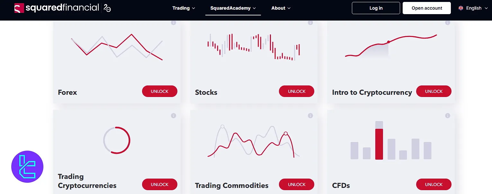Click the info icon on the Stocks card
Image resolution: width=492 pixels, height=194 pixels.
coord(310,23)
